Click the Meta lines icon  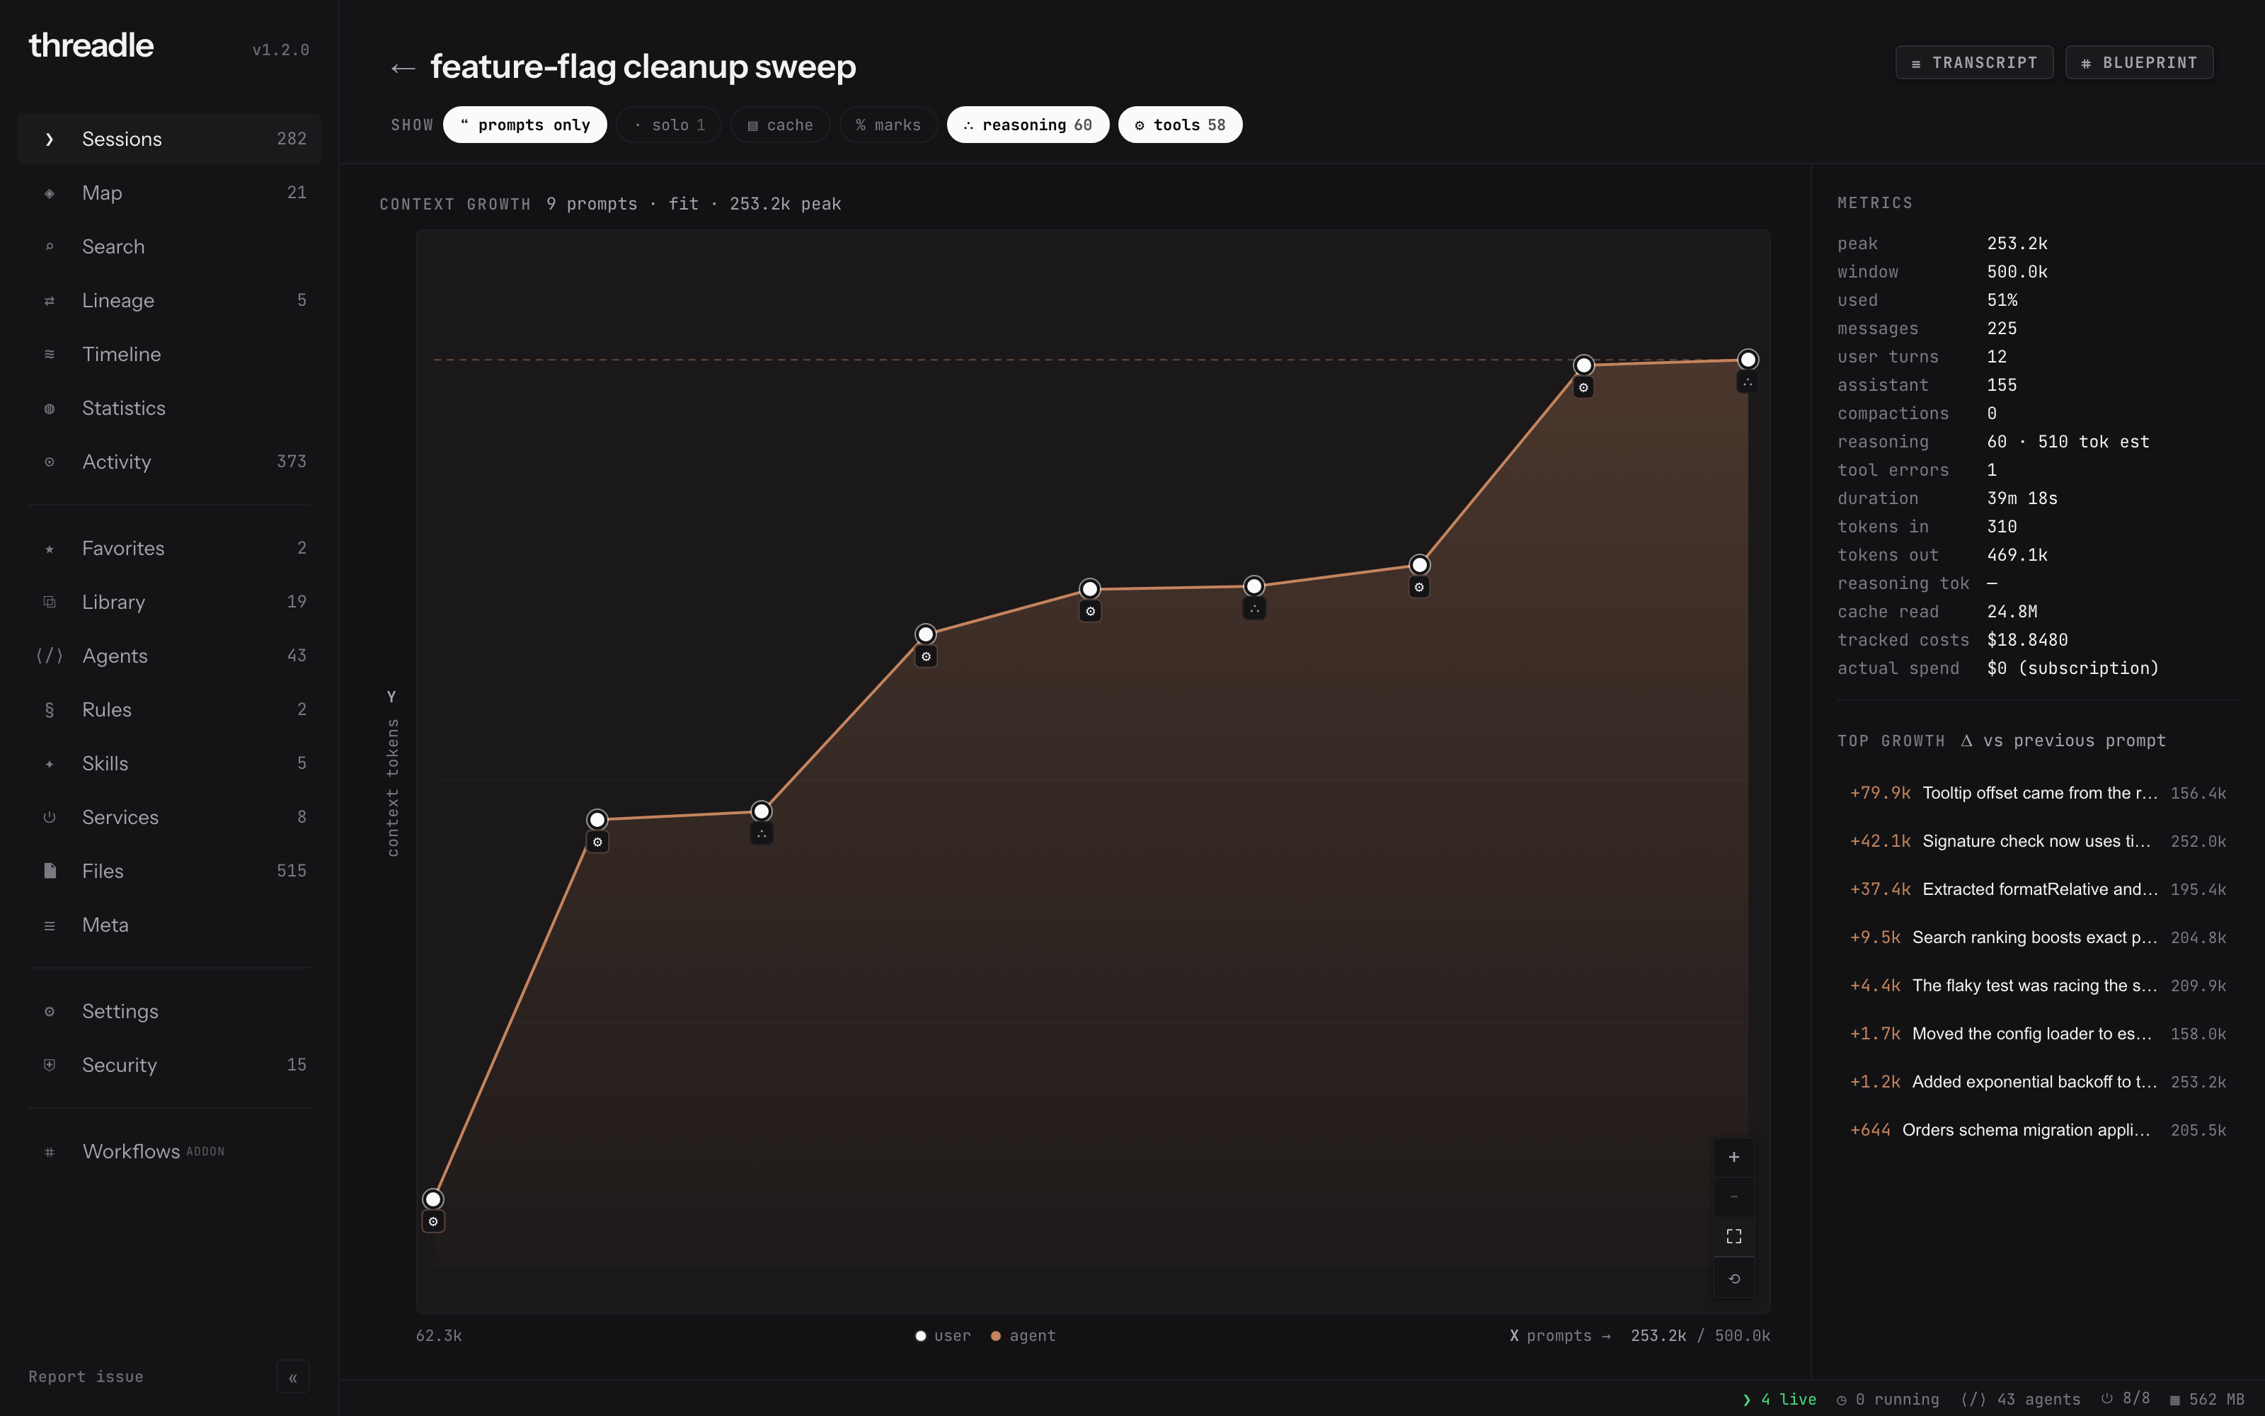pyautogui.click(x=50, y=925)
